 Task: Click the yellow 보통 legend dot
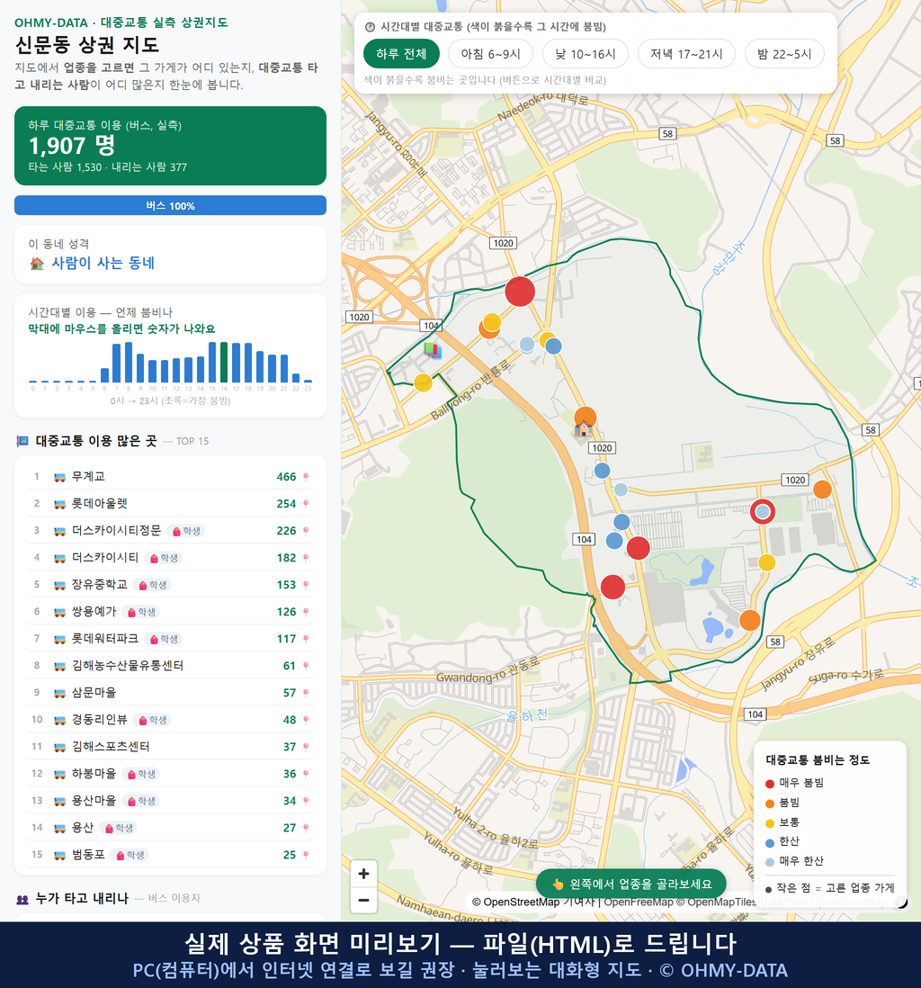tap(769, 823)
